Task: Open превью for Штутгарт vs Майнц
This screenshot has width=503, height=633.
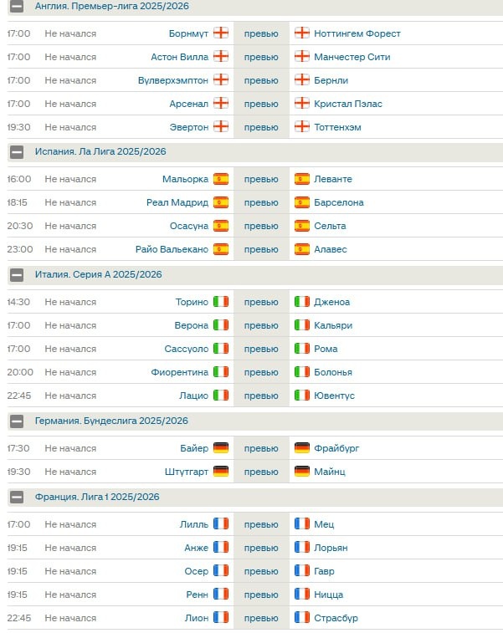Action: coord(261,472)
